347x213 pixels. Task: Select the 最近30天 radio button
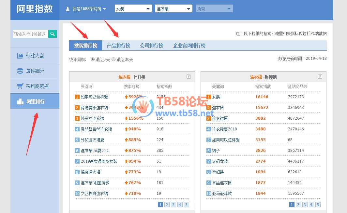pos(113,60)
